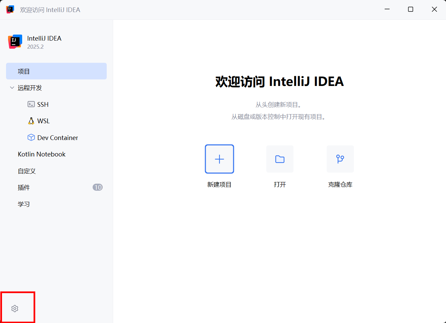The width and height of the screenshot is (446, 323).
Task: Switch to the 自定义 section
Action: 27,171
